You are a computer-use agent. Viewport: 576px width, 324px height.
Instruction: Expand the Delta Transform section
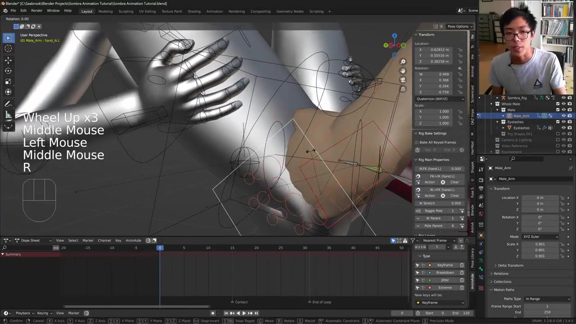(510, 265)
